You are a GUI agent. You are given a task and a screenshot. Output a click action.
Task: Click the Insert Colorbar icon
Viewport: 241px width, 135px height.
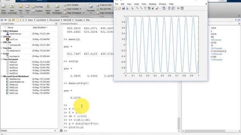[x=169, y=8]
